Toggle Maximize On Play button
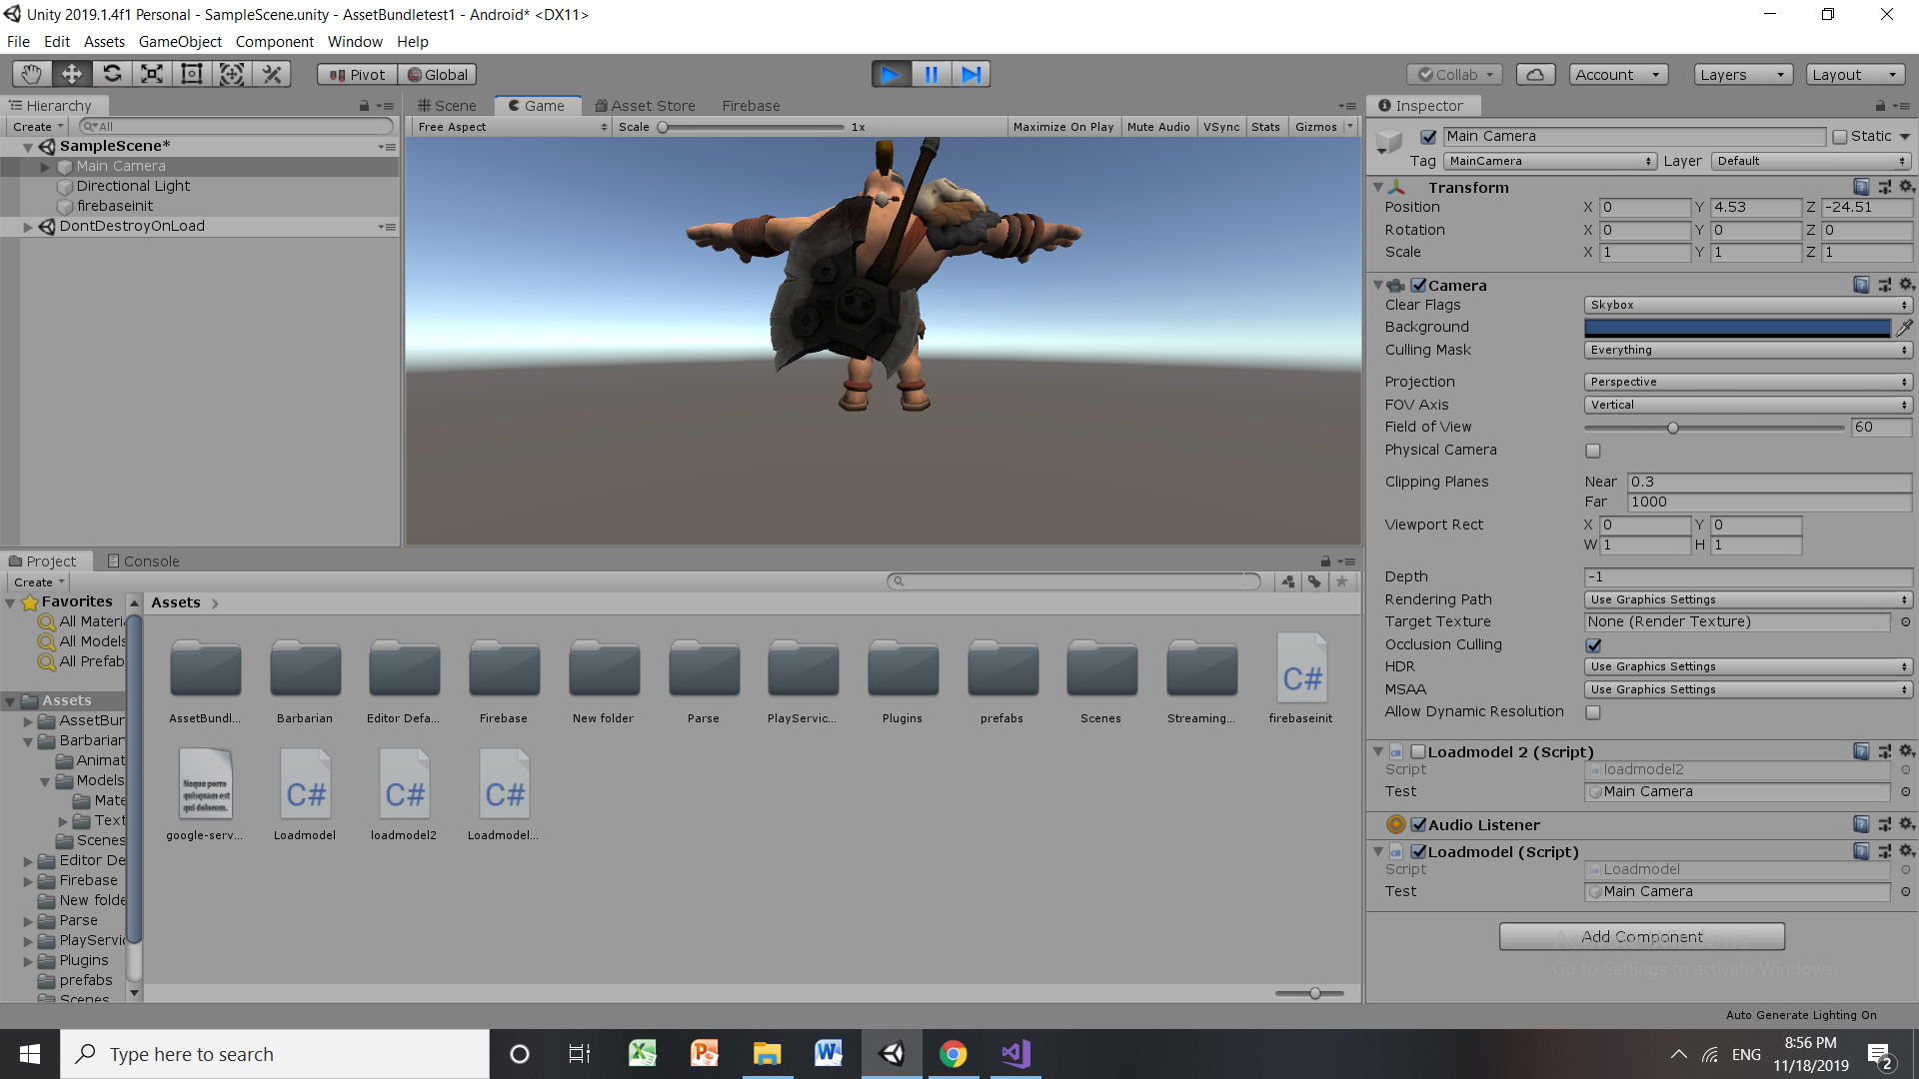Image resolution: width=1919 pixels, height=1079 pixels. click(x=1063, y=127)
